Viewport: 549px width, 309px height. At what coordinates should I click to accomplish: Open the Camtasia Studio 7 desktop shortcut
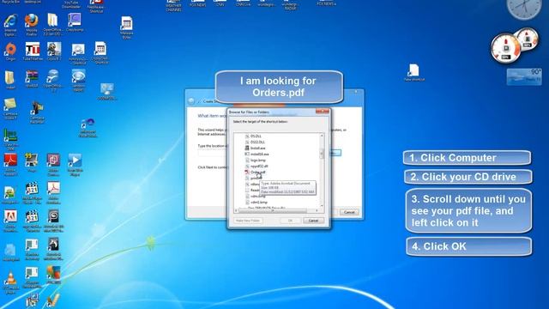(x=10, y=109)
